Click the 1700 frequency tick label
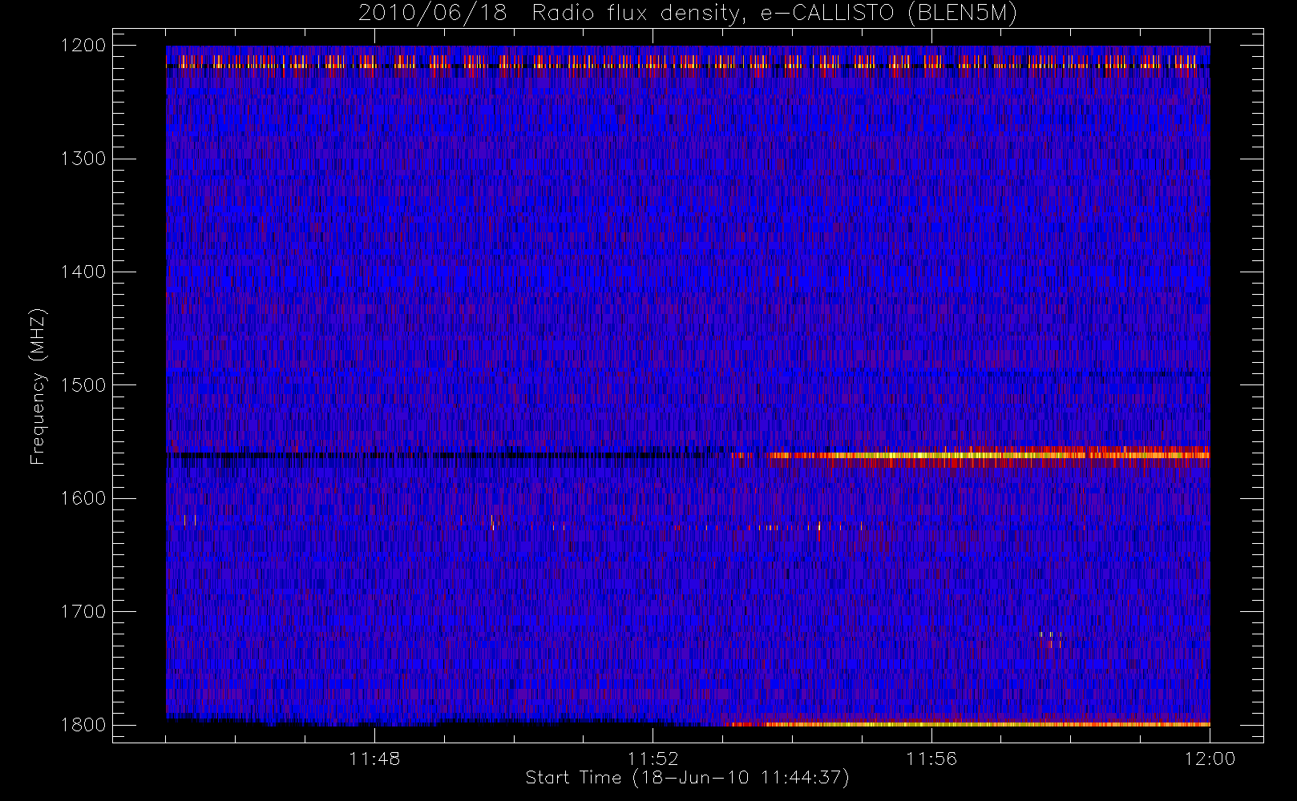The width and height of the screenshot is (1297, 801). [83, 612]
